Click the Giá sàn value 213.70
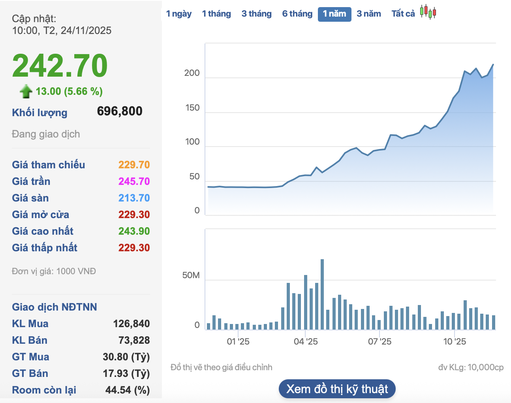511x403 pixels. pos(134,198)
